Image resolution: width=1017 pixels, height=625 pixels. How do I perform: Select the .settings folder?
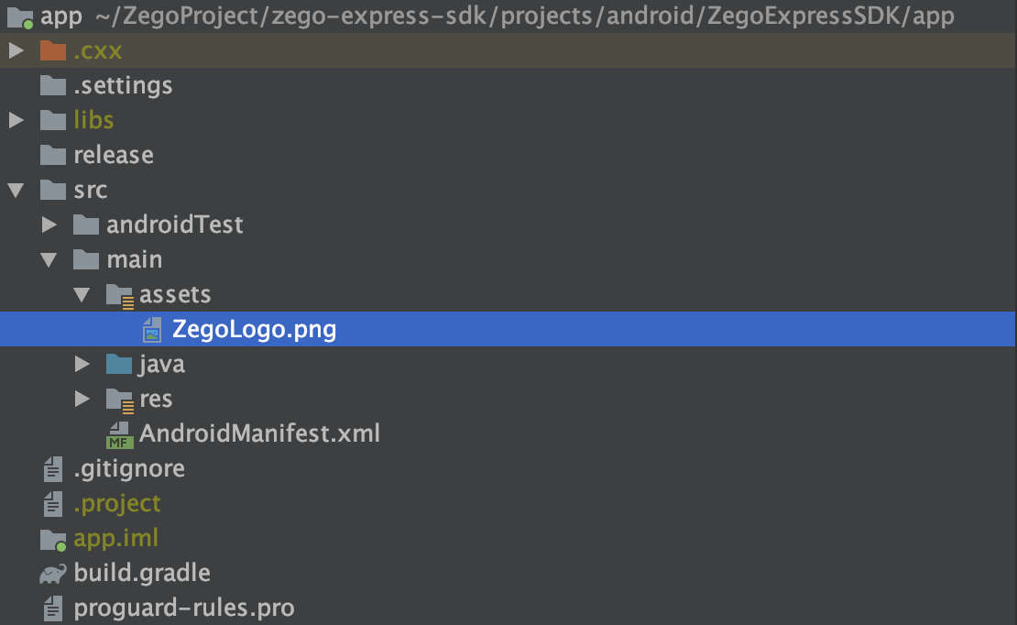click(x=120, y=85)
